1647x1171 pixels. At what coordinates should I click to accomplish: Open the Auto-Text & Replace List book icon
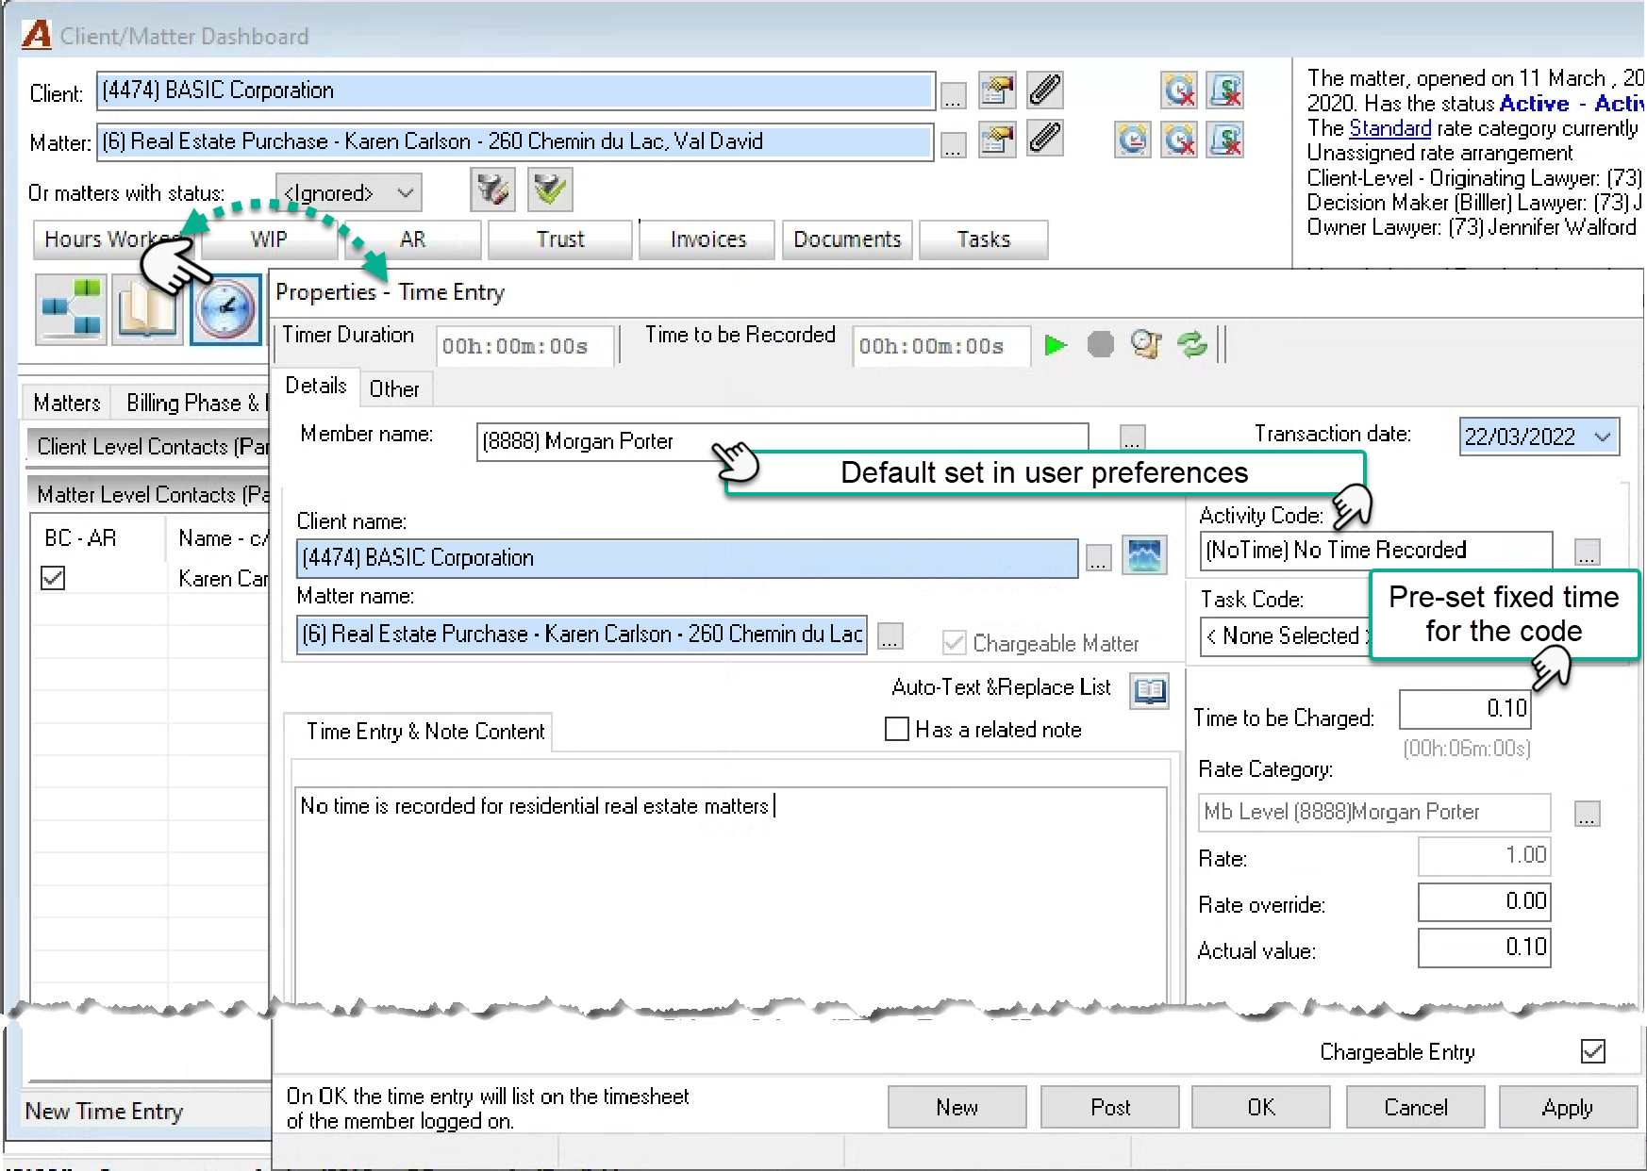[x=1150, y=691]
